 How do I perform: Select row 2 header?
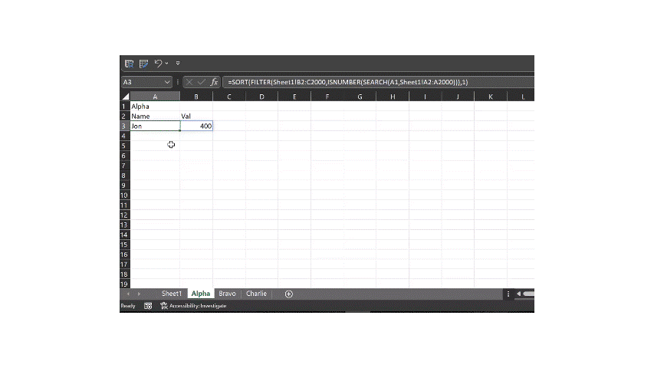coord(125,116)
